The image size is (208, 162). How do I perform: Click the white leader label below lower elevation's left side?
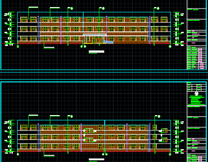pyautogui.click(x=49, y=155)
